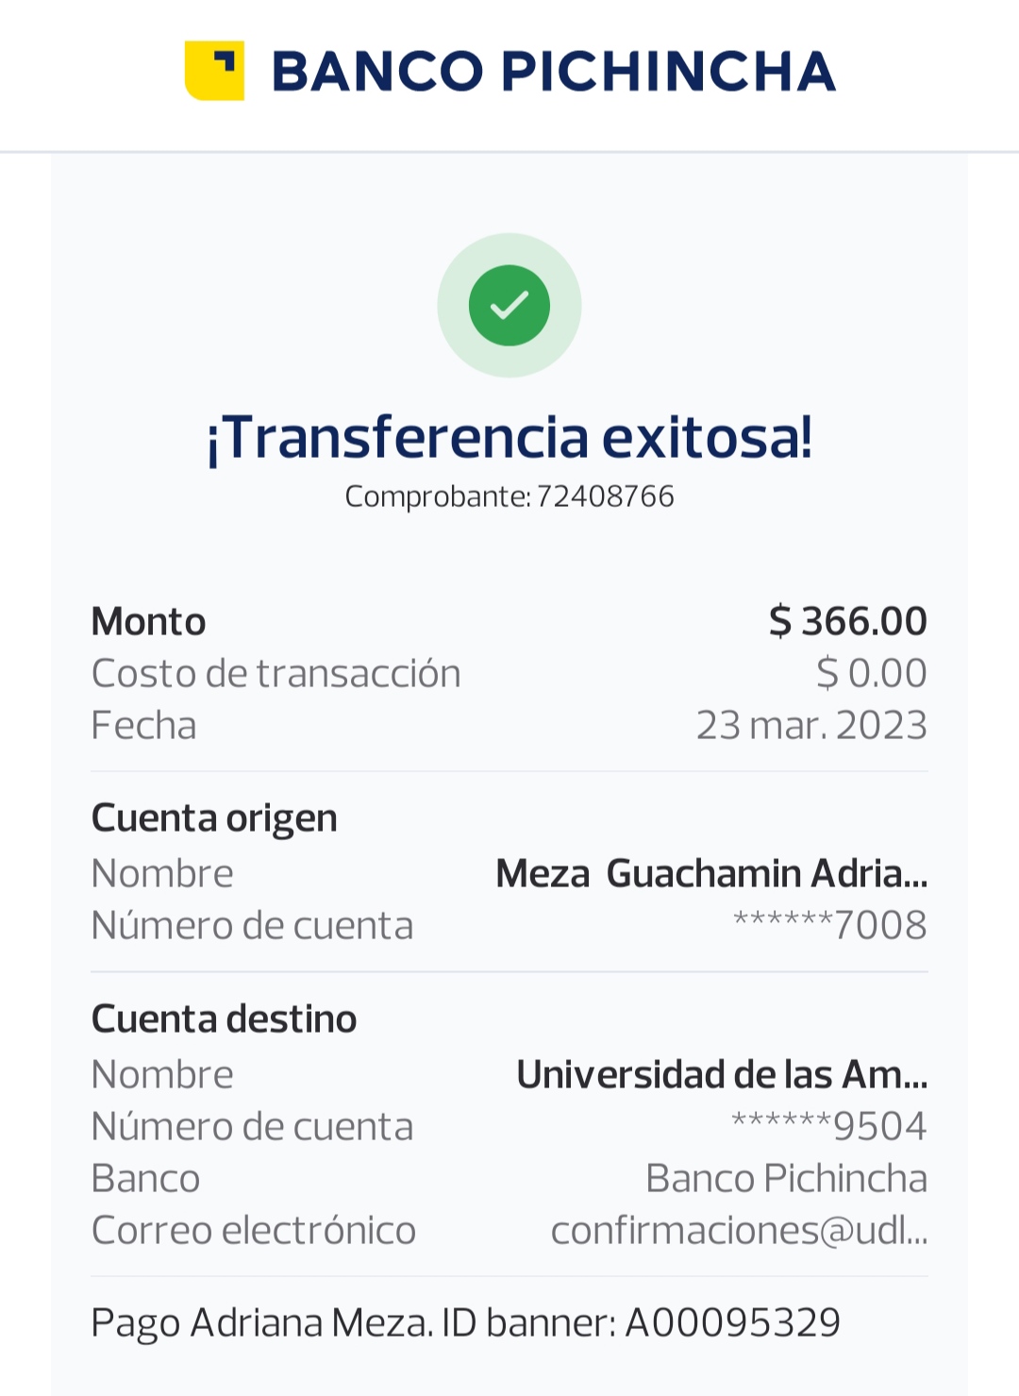The width and height of the screenshot is (1019, 1396).
Task: Click the Correo electrónico label
Action: click(253, 1231)
